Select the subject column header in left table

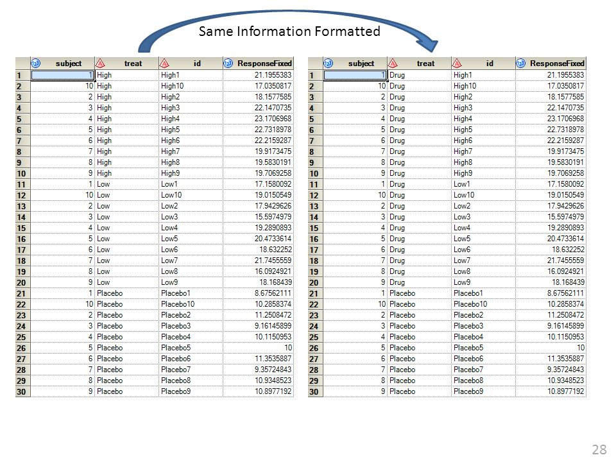[x=62, y=64]
